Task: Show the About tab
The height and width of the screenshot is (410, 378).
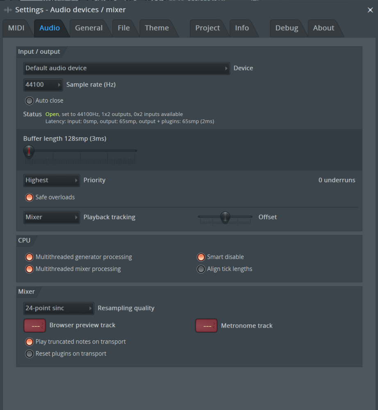Action: [323, 28]
